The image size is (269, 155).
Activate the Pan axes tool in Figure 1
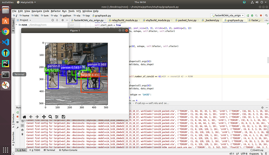[44, 117]
